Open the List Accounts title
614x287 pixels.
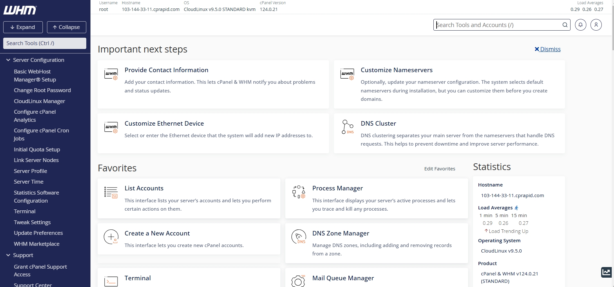tap(144, 188)
